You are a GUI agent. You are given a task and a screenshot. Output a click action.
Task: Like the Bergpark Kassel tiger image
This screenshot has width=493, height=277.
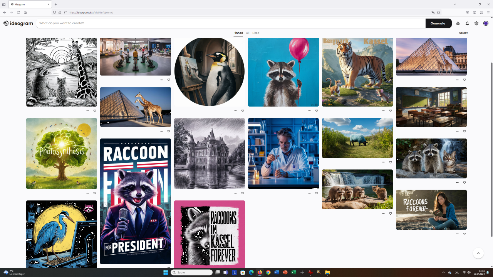[x=391, y=111]
